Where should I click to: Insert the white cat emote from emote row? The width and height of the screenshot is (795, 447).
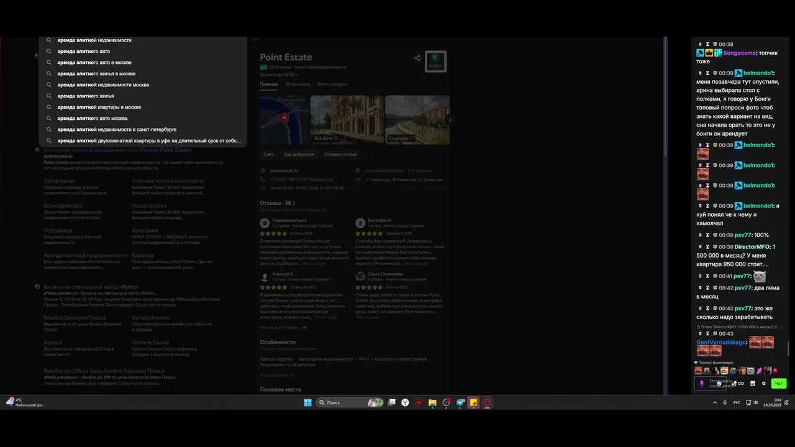click(x=750, y=371)
